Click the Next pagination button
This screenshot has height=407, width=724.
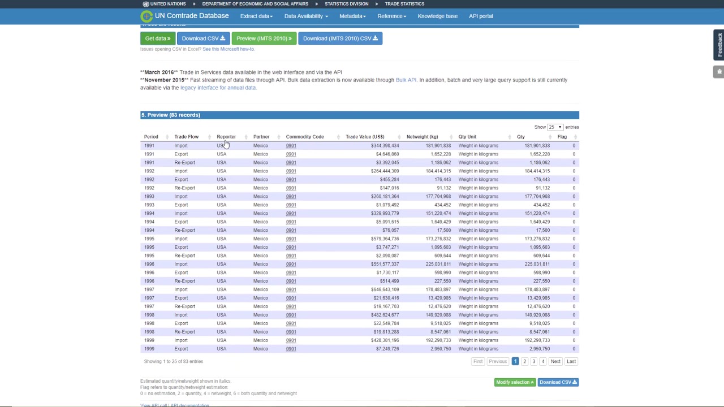pos(555,361)
